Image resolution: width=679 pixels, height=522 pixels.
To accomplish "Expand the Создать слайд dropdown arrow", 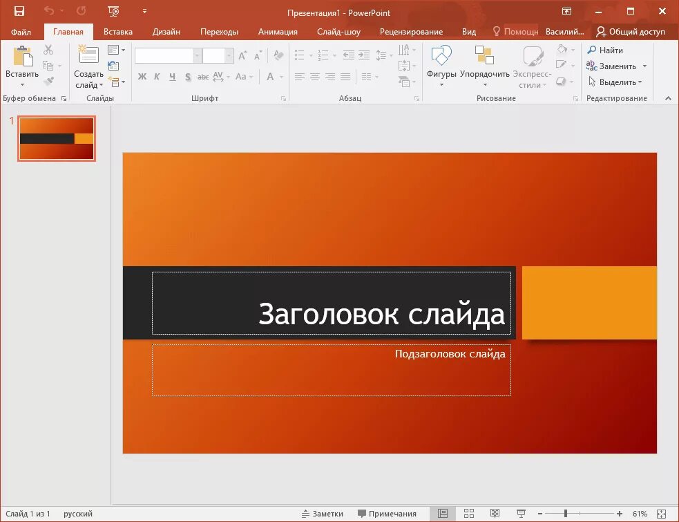I will (x=101, y=85).
